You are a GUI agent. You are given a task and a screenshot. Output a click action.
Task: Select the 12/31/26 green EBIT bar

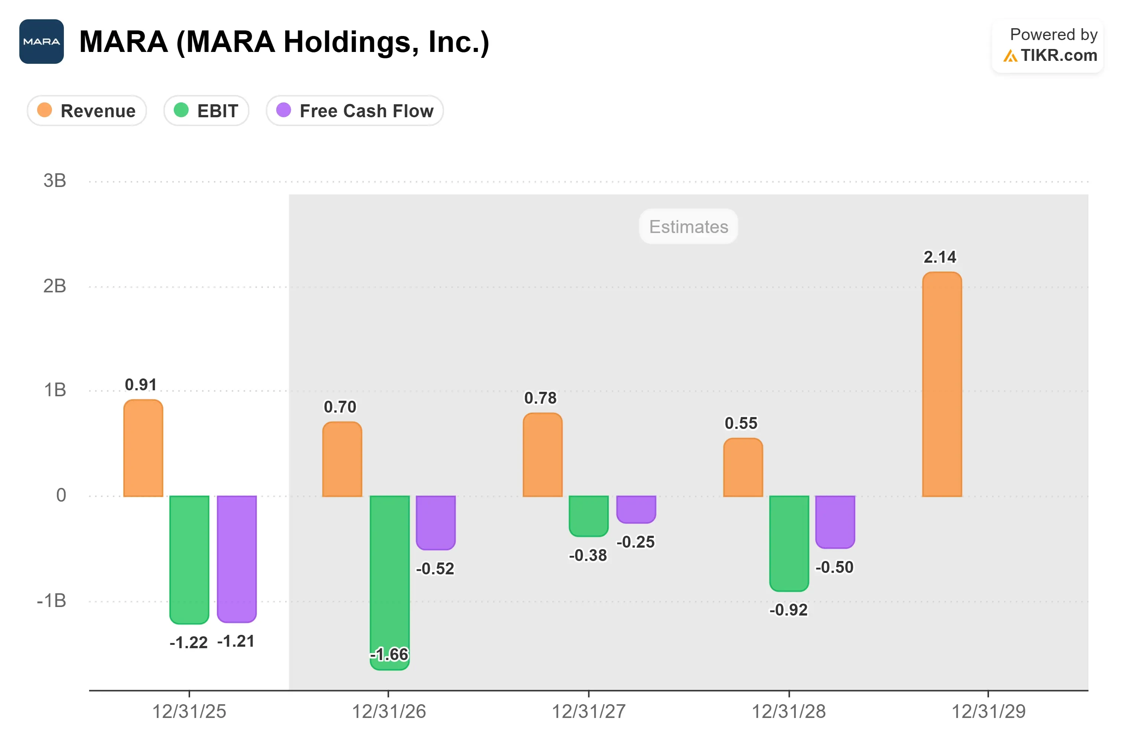(390, 583)
